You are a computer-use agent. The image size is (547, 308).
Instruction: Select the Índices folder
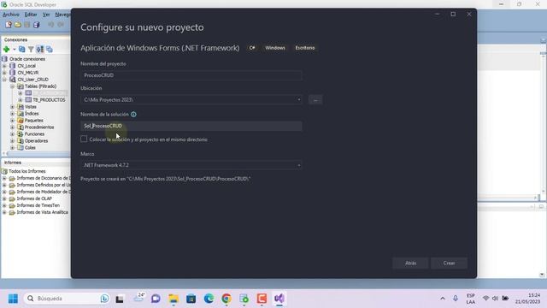pos(32,114)
